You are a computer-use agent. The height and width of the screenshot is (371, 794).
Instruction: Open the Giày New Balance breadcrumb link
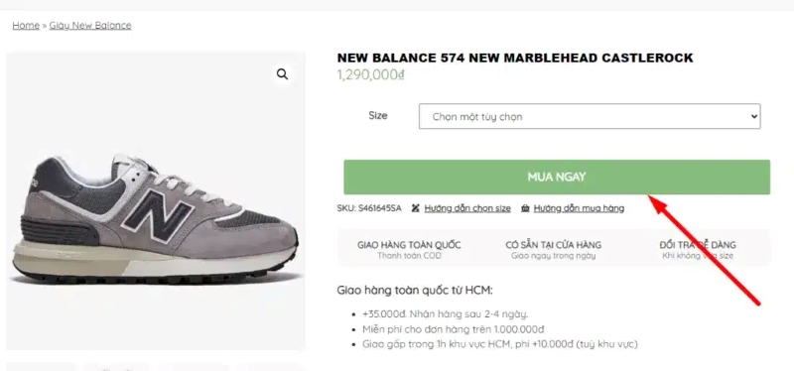click(x=90, y=26)
